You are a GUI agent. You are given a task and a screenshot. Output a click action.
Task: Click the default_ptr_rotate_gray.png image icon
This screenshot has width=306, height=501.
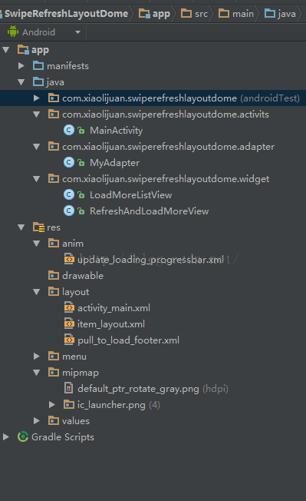point(68,388)
